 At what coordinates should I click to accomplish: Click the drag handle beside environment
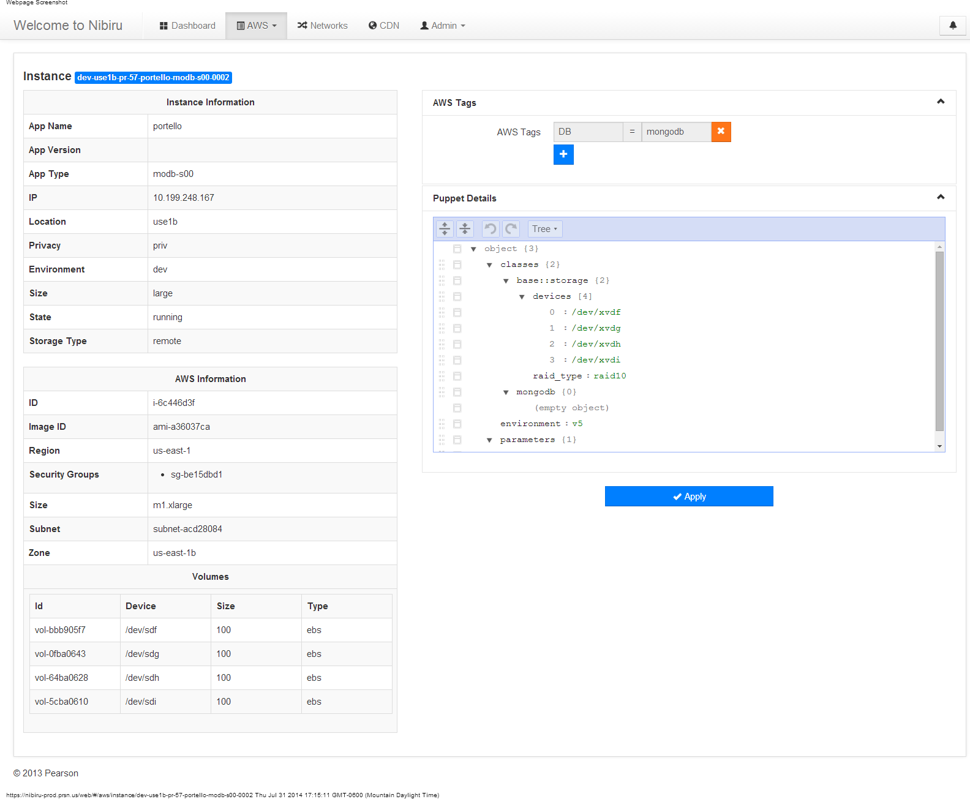click(x=442, y=424)
